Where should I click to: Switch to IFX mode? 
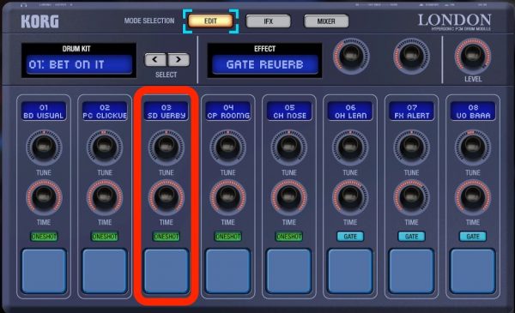pyautogui.click(x=269, y=21)
